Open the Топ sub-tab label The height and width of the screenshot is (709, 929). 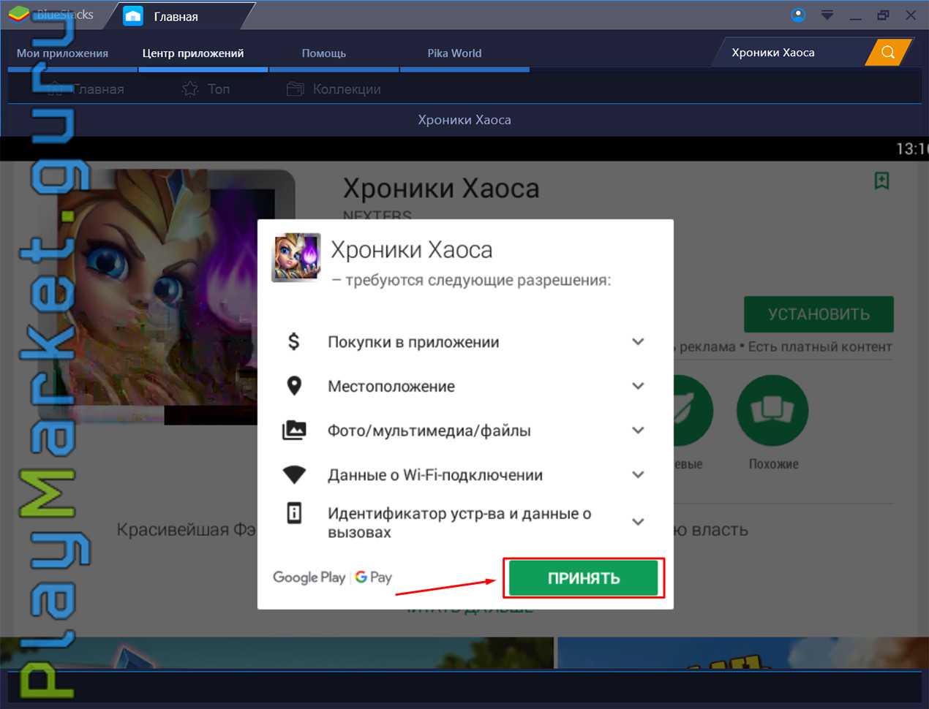(219, 89)
